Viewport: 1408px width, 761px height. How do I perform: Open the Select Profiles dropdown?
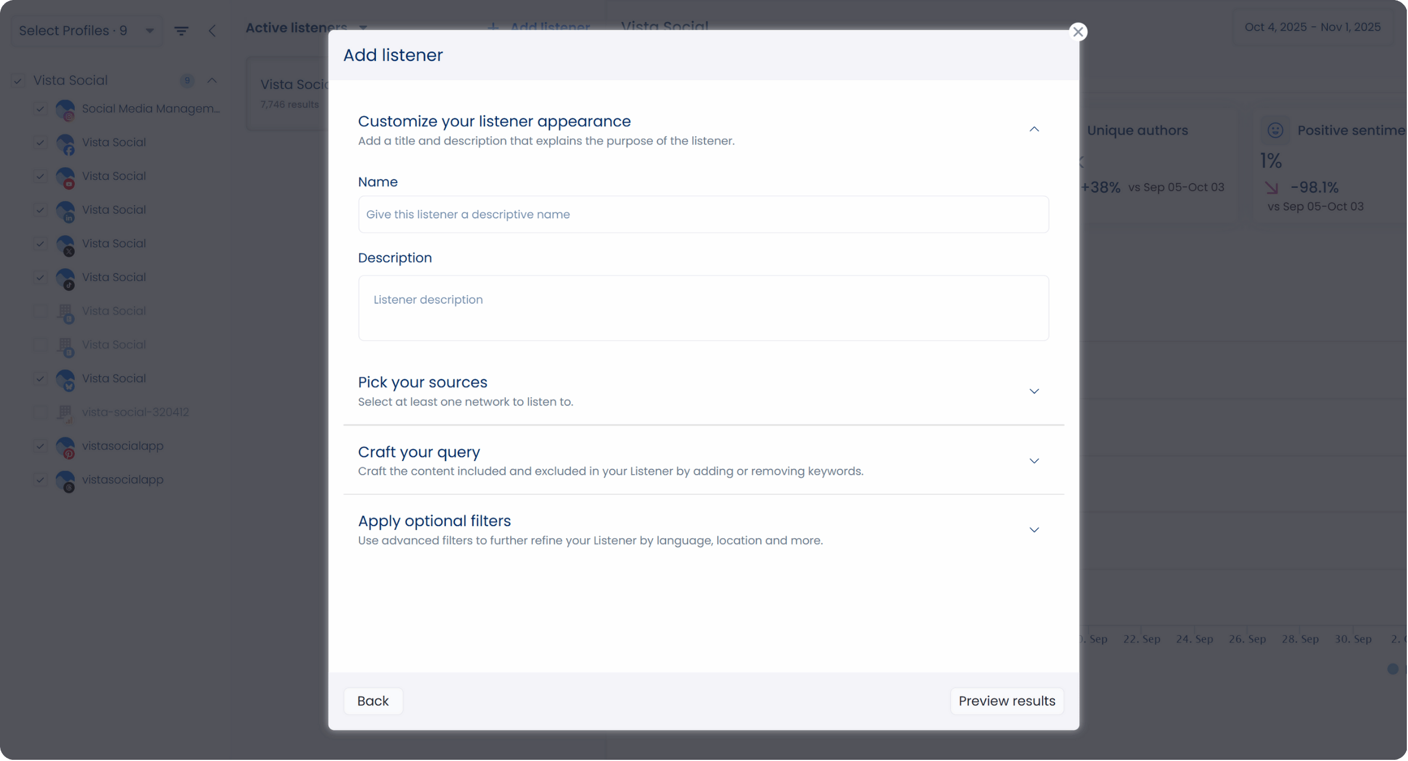pos(87,31)
